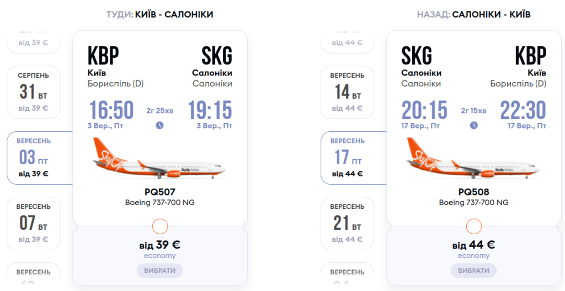Click the 20:15 departure time from Thessaloniki
565x291 pixels.
pos(424,111)
